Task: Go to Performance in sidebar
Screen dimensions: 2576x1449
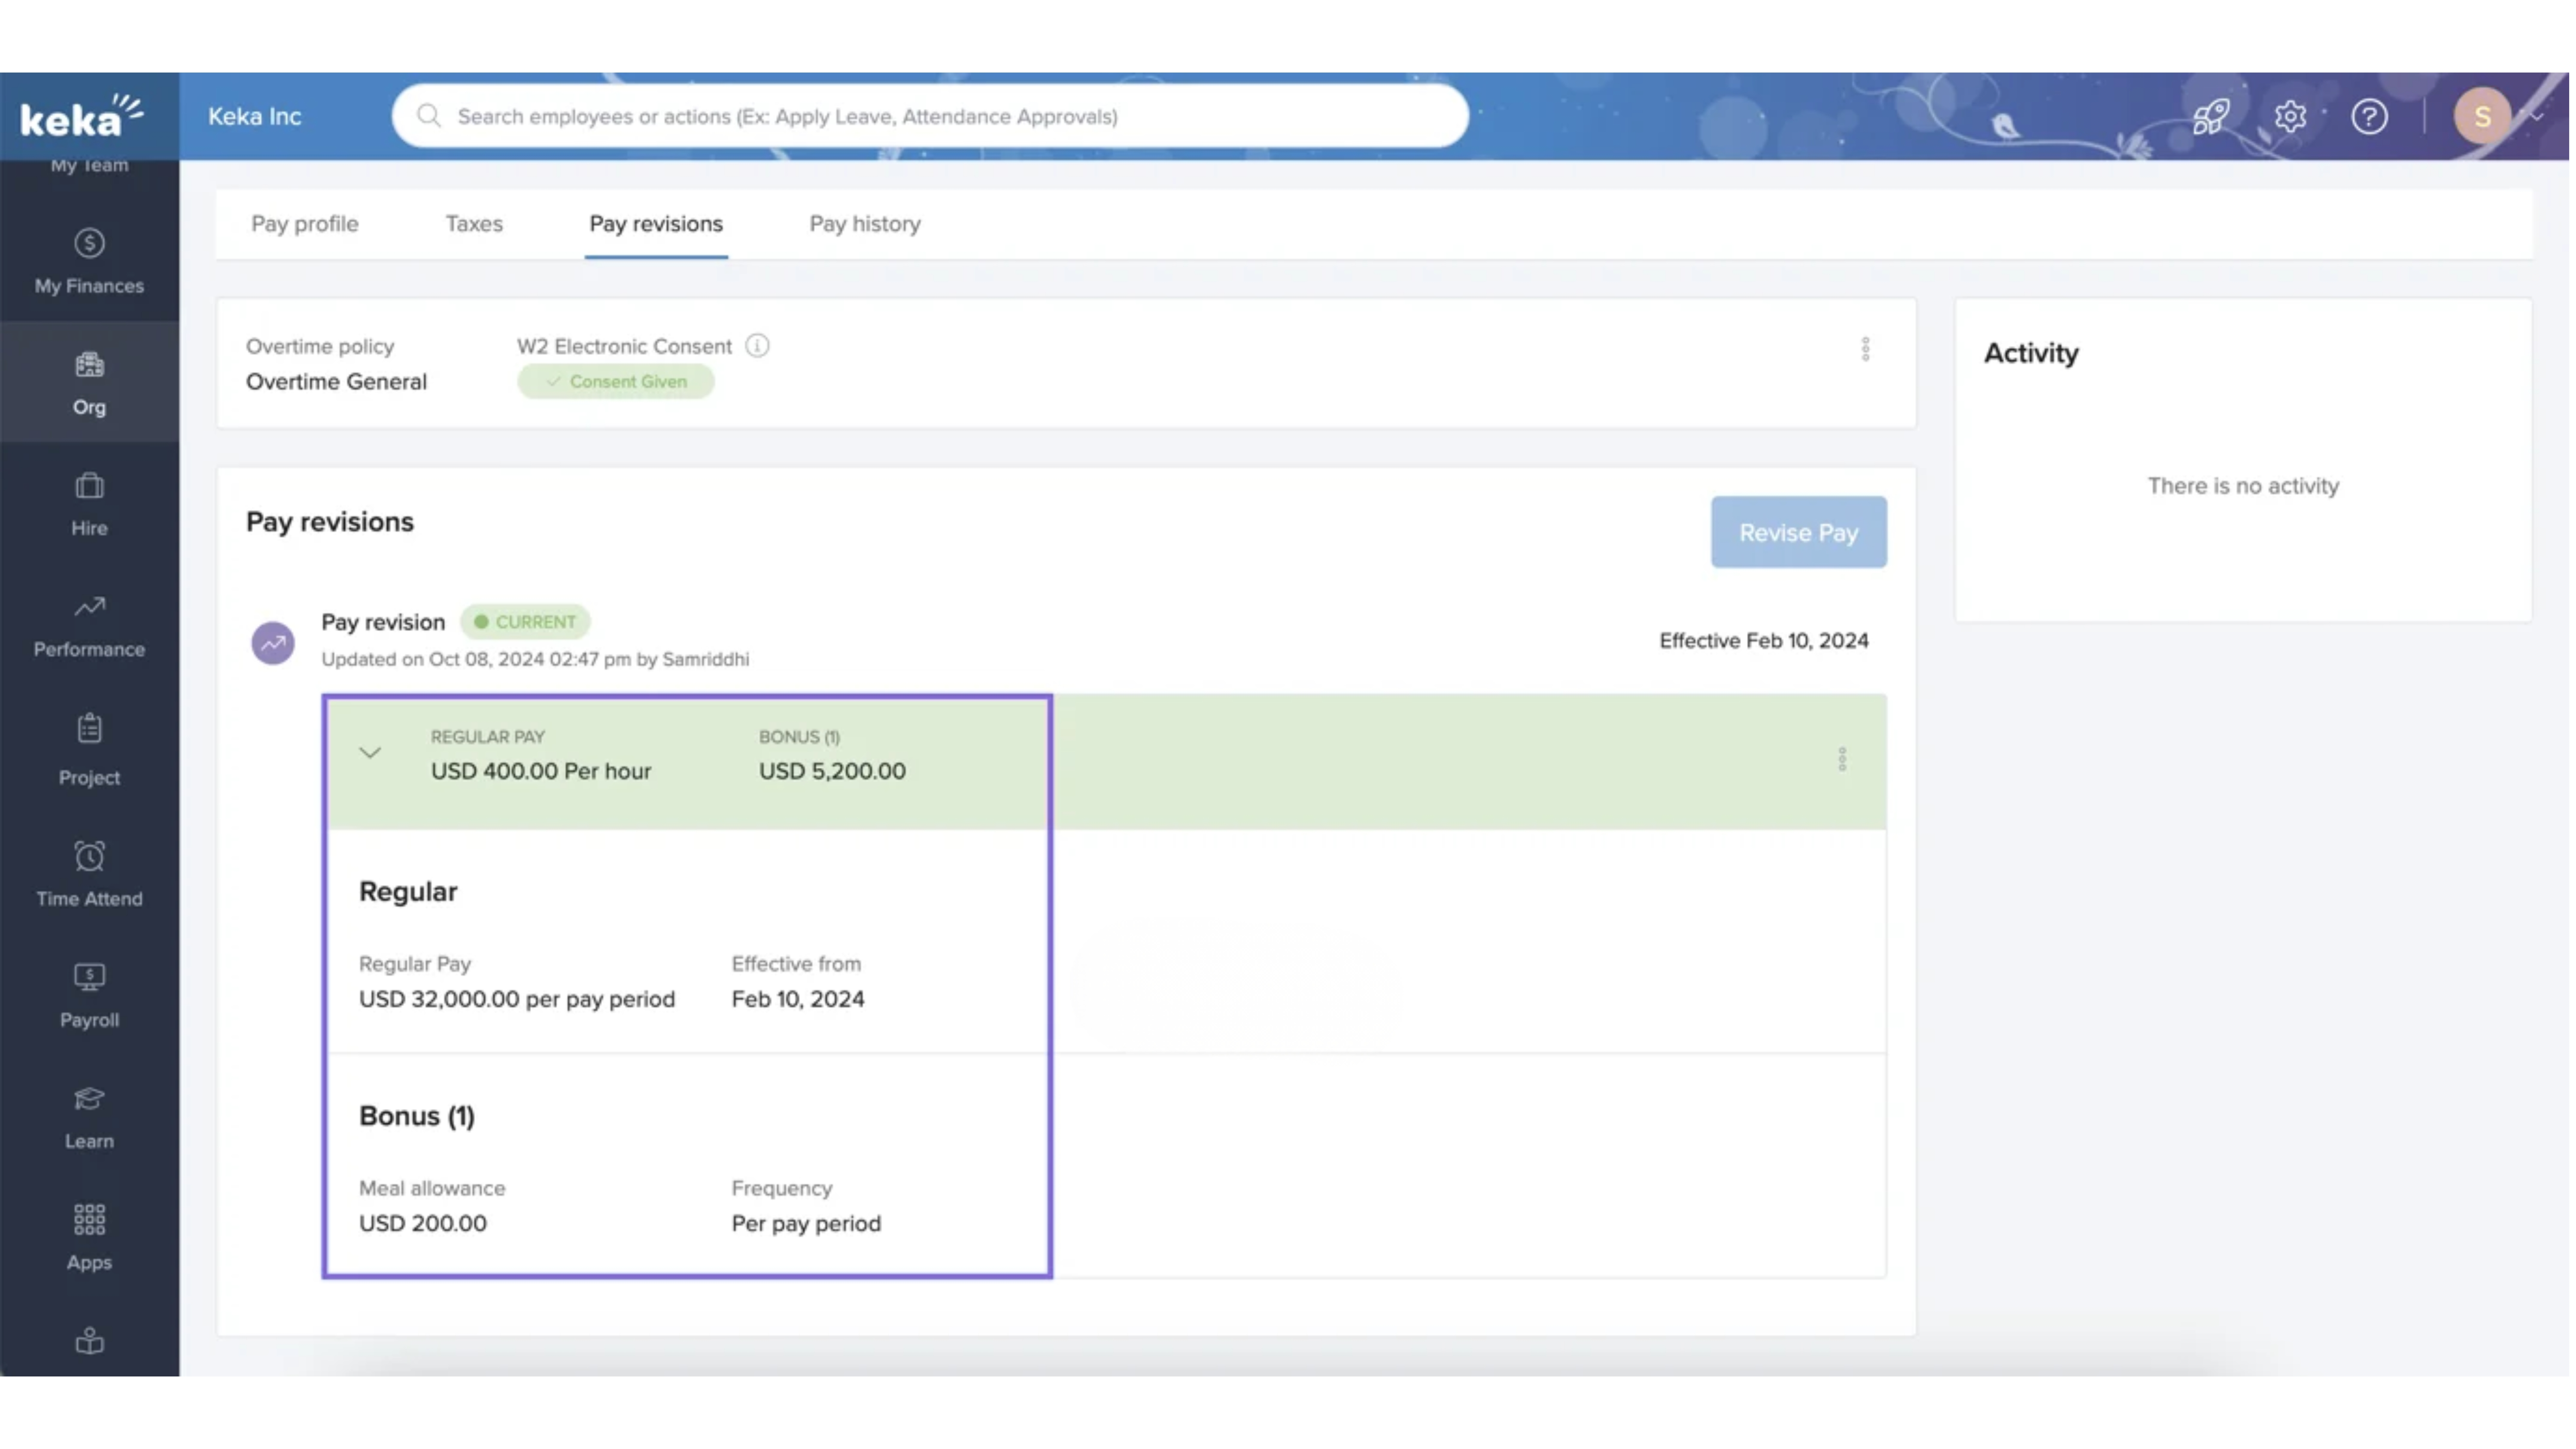Action: click(x=89, y=626)
